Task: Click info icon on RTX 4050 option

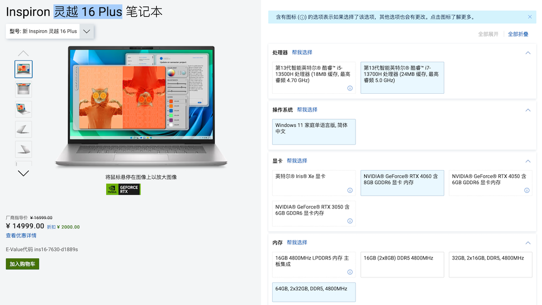Action: point(526,191)
